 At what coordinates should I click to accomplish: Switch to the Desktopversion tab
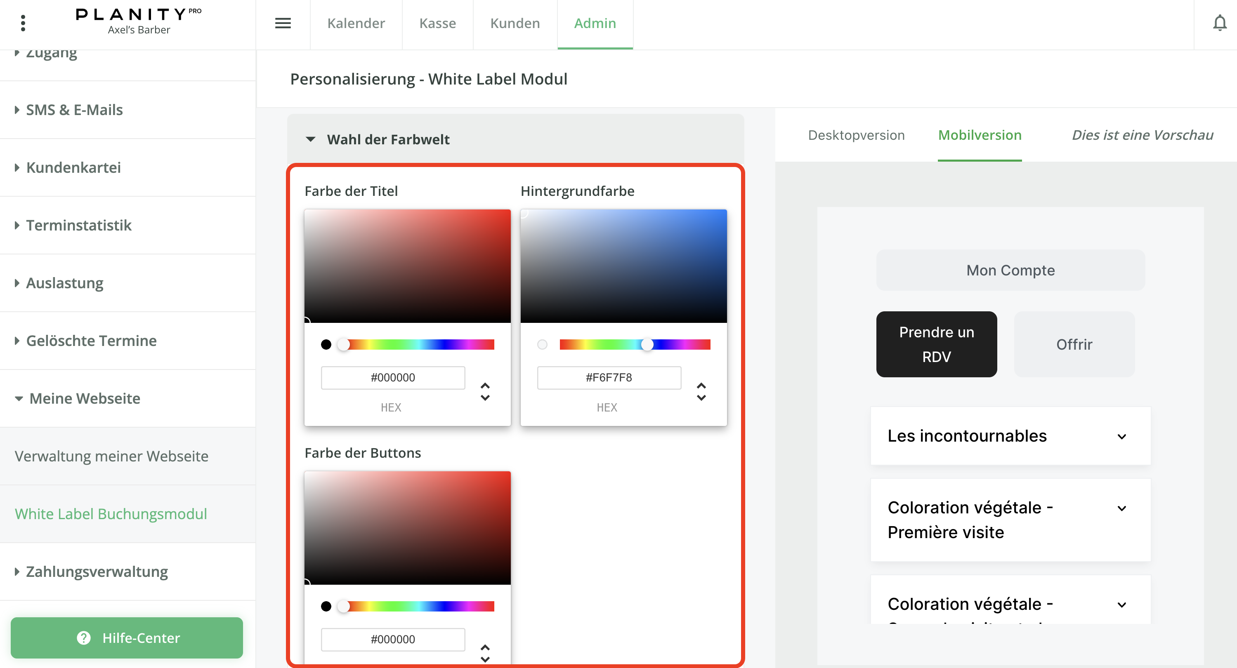(856, 135)
